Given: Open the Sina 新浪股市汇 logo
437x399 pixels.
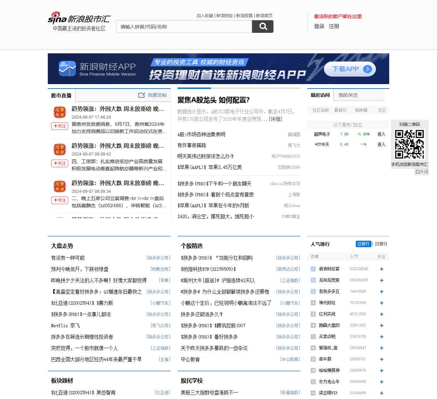Looking at the screenshot, I should coord(79,18).
